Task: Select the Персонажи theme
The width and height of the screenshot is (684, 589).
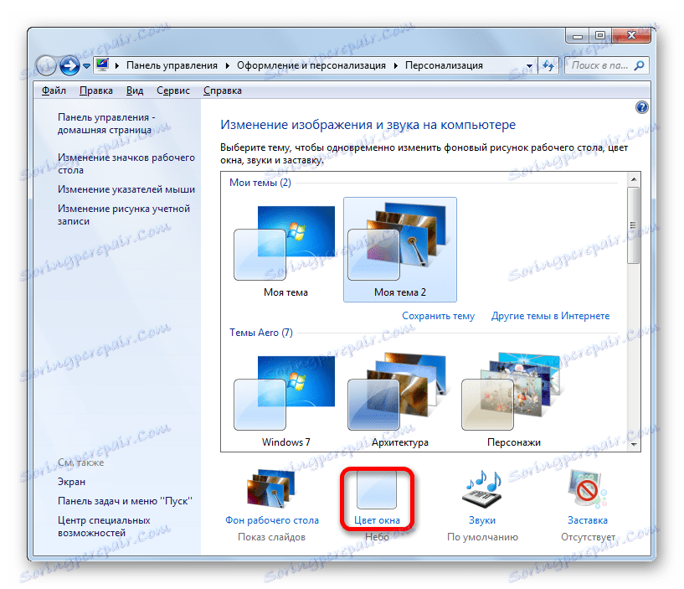Action: click(513, 400)
